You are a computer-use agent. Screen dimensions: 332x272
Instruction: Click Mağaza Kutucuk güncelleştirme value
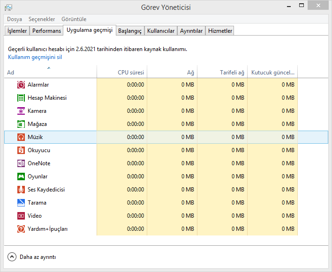pos(288,124)
